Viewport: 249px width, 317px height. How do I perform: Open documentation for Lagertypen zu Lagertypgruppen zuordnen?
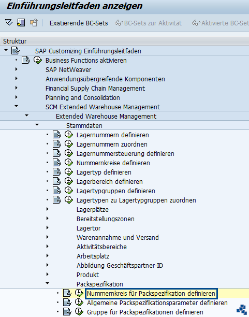[x=57, y=199]
